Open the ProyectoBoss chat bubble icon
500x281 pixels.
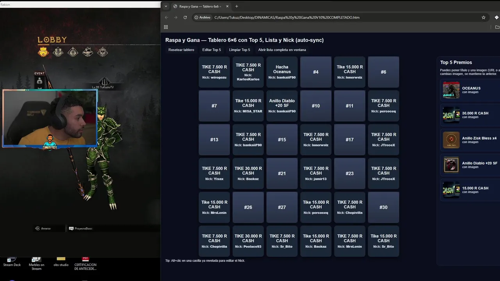coord(71,228)
